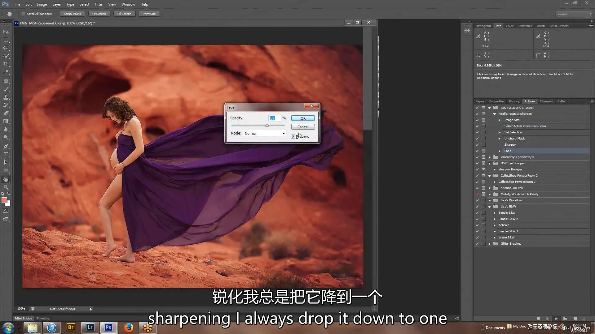
Task: Click the Fit Screen button
Action: point(99,14)
